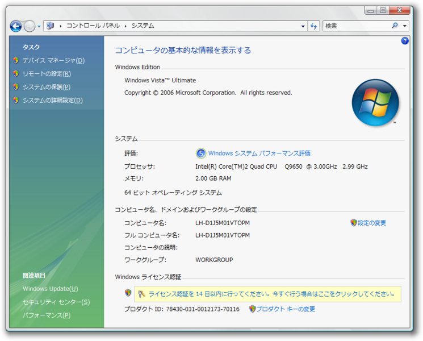Click the Control Panel icon in address bar
Image resolution: width=423 pixels, height=341 pixels.
point(51,26)
